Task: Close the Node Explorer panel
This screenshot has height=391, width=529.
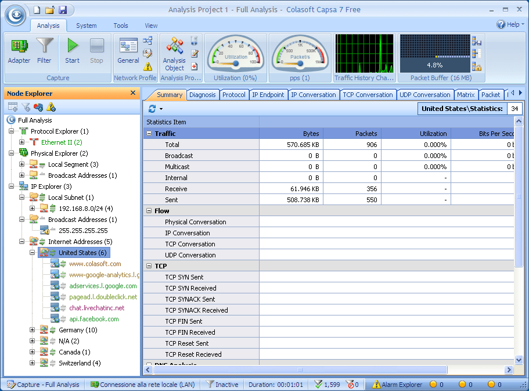Action: (x=133, y=93)
